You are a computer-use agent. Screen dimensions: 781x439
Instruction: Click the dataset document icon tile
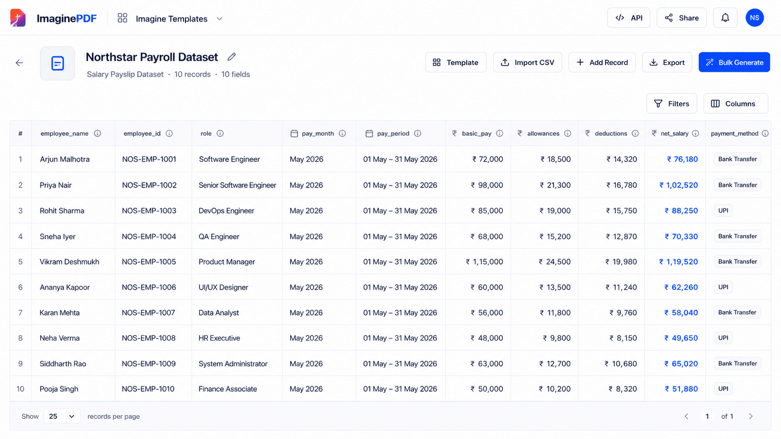(x=57, y=63)
